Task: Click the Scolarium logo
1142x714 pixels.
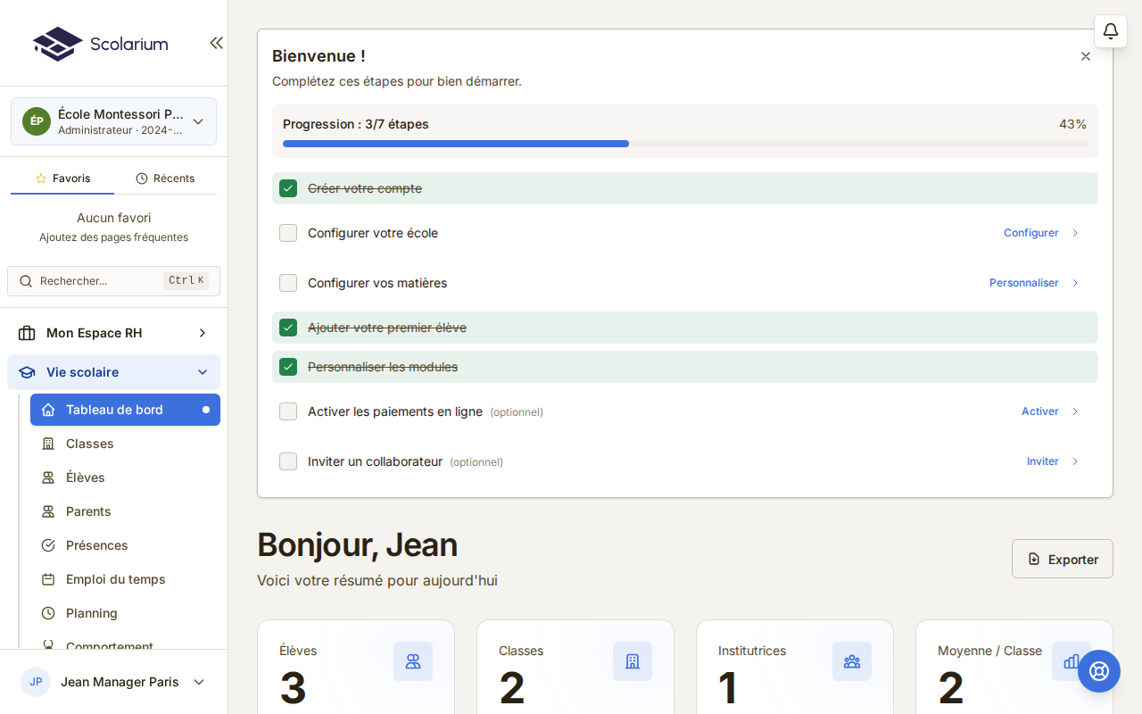Action: (x=100, y=44)
